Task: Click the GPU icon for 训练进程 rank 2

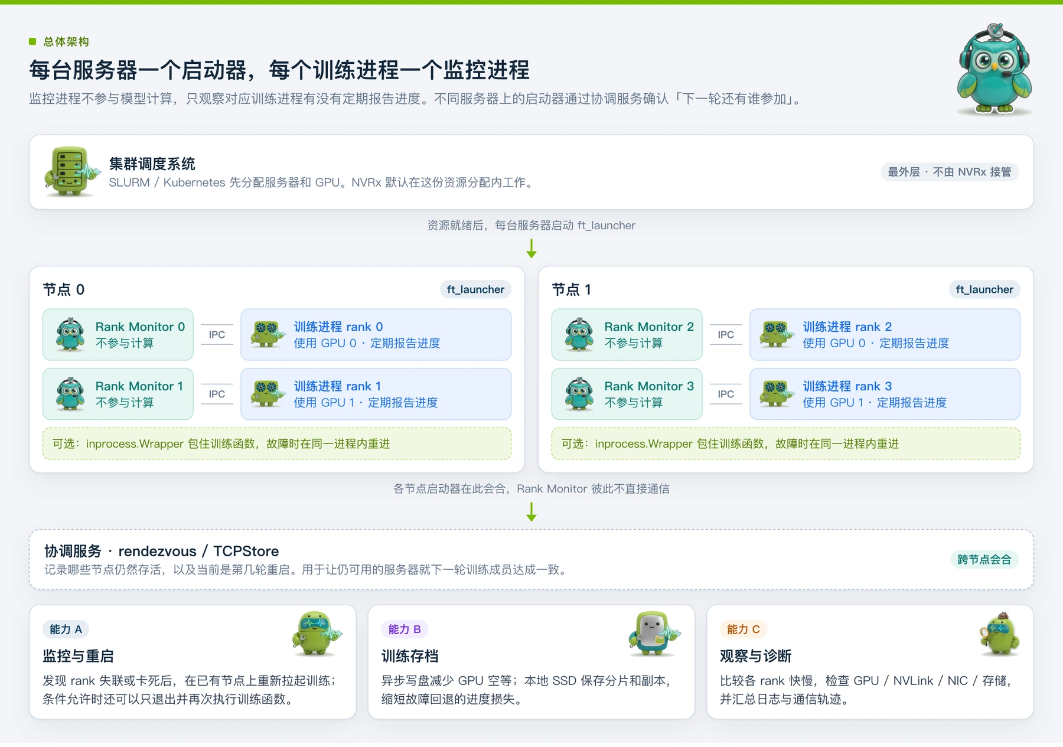Action: pyautogui.click(x=777, y=334)
